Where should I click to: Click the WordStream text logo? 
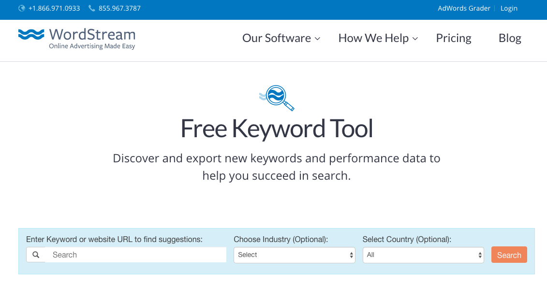[x=92, y=34]
